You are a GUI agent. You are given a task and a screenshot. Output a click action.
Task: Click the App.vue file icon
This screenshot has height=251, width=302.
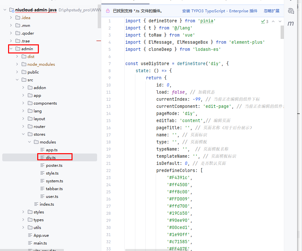[30, 235]
